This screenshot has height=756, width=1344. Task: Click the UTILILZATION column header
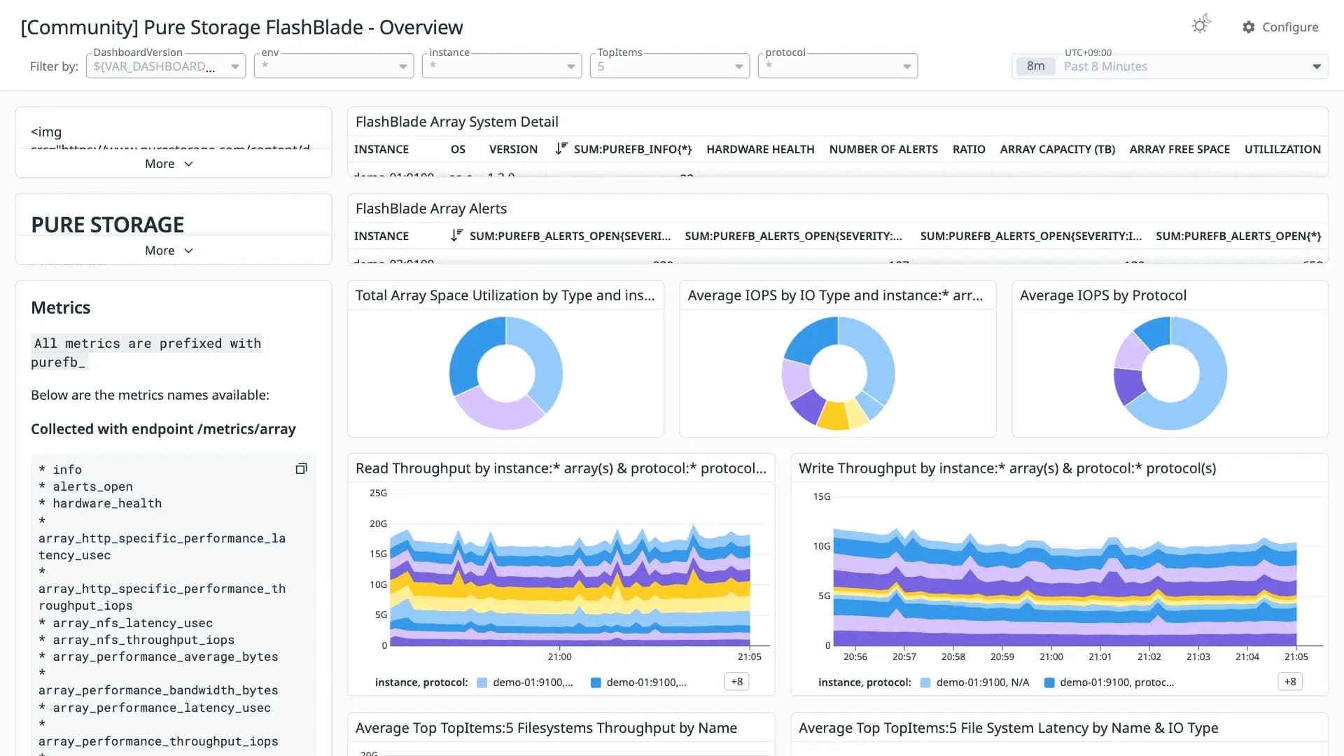click(x=1282, y=149)
